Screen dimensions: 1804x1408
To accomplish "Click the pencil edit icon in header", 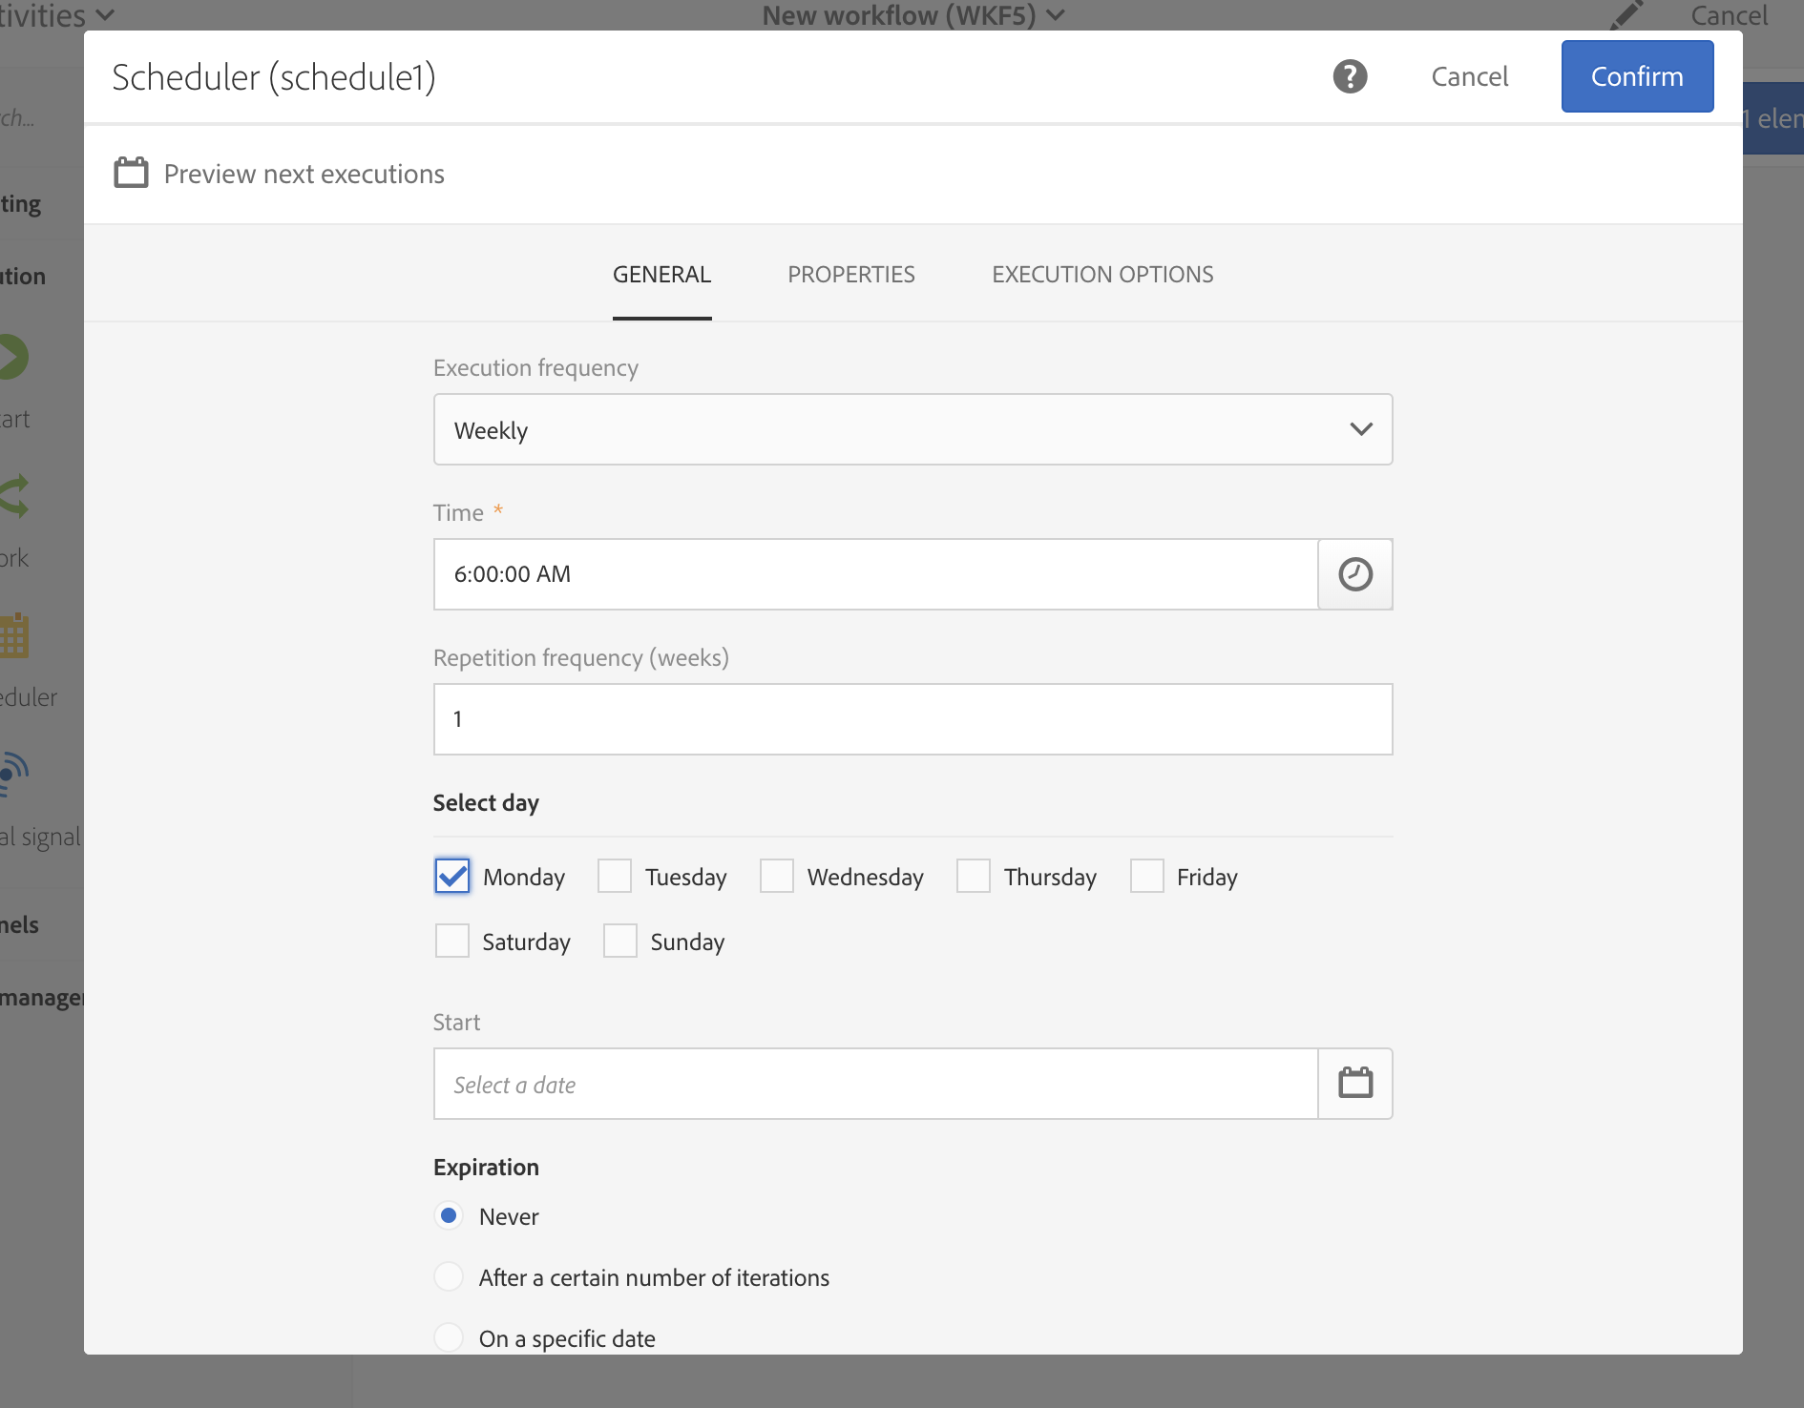I will pos(1626,15).
